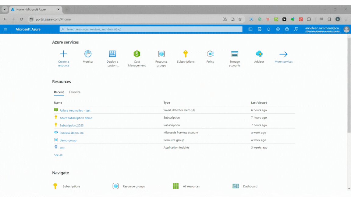Open the Monitor service
Viewport: 351px width, 197px height.
click(x=88, y=57)
